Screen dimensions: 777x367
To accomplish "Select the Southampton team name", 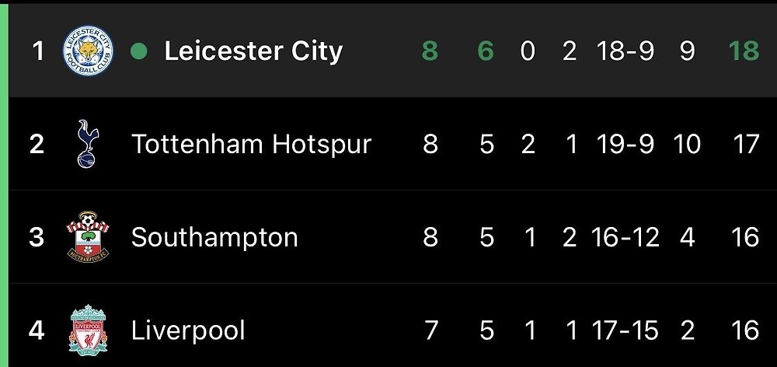I will 214,237.
